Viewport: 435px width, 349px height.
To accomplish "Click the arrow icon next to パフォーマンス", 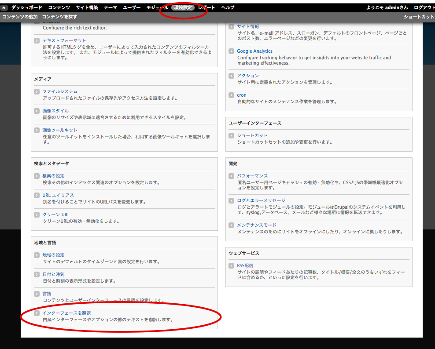I will 232,176.
